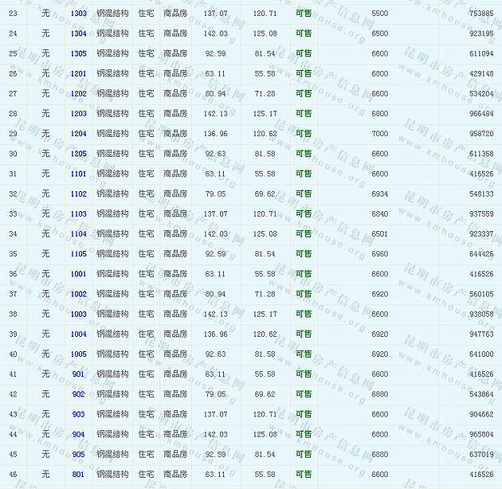The image size is (502, 489).
Task: Select room 1201 link
Action: coord(78,73)
